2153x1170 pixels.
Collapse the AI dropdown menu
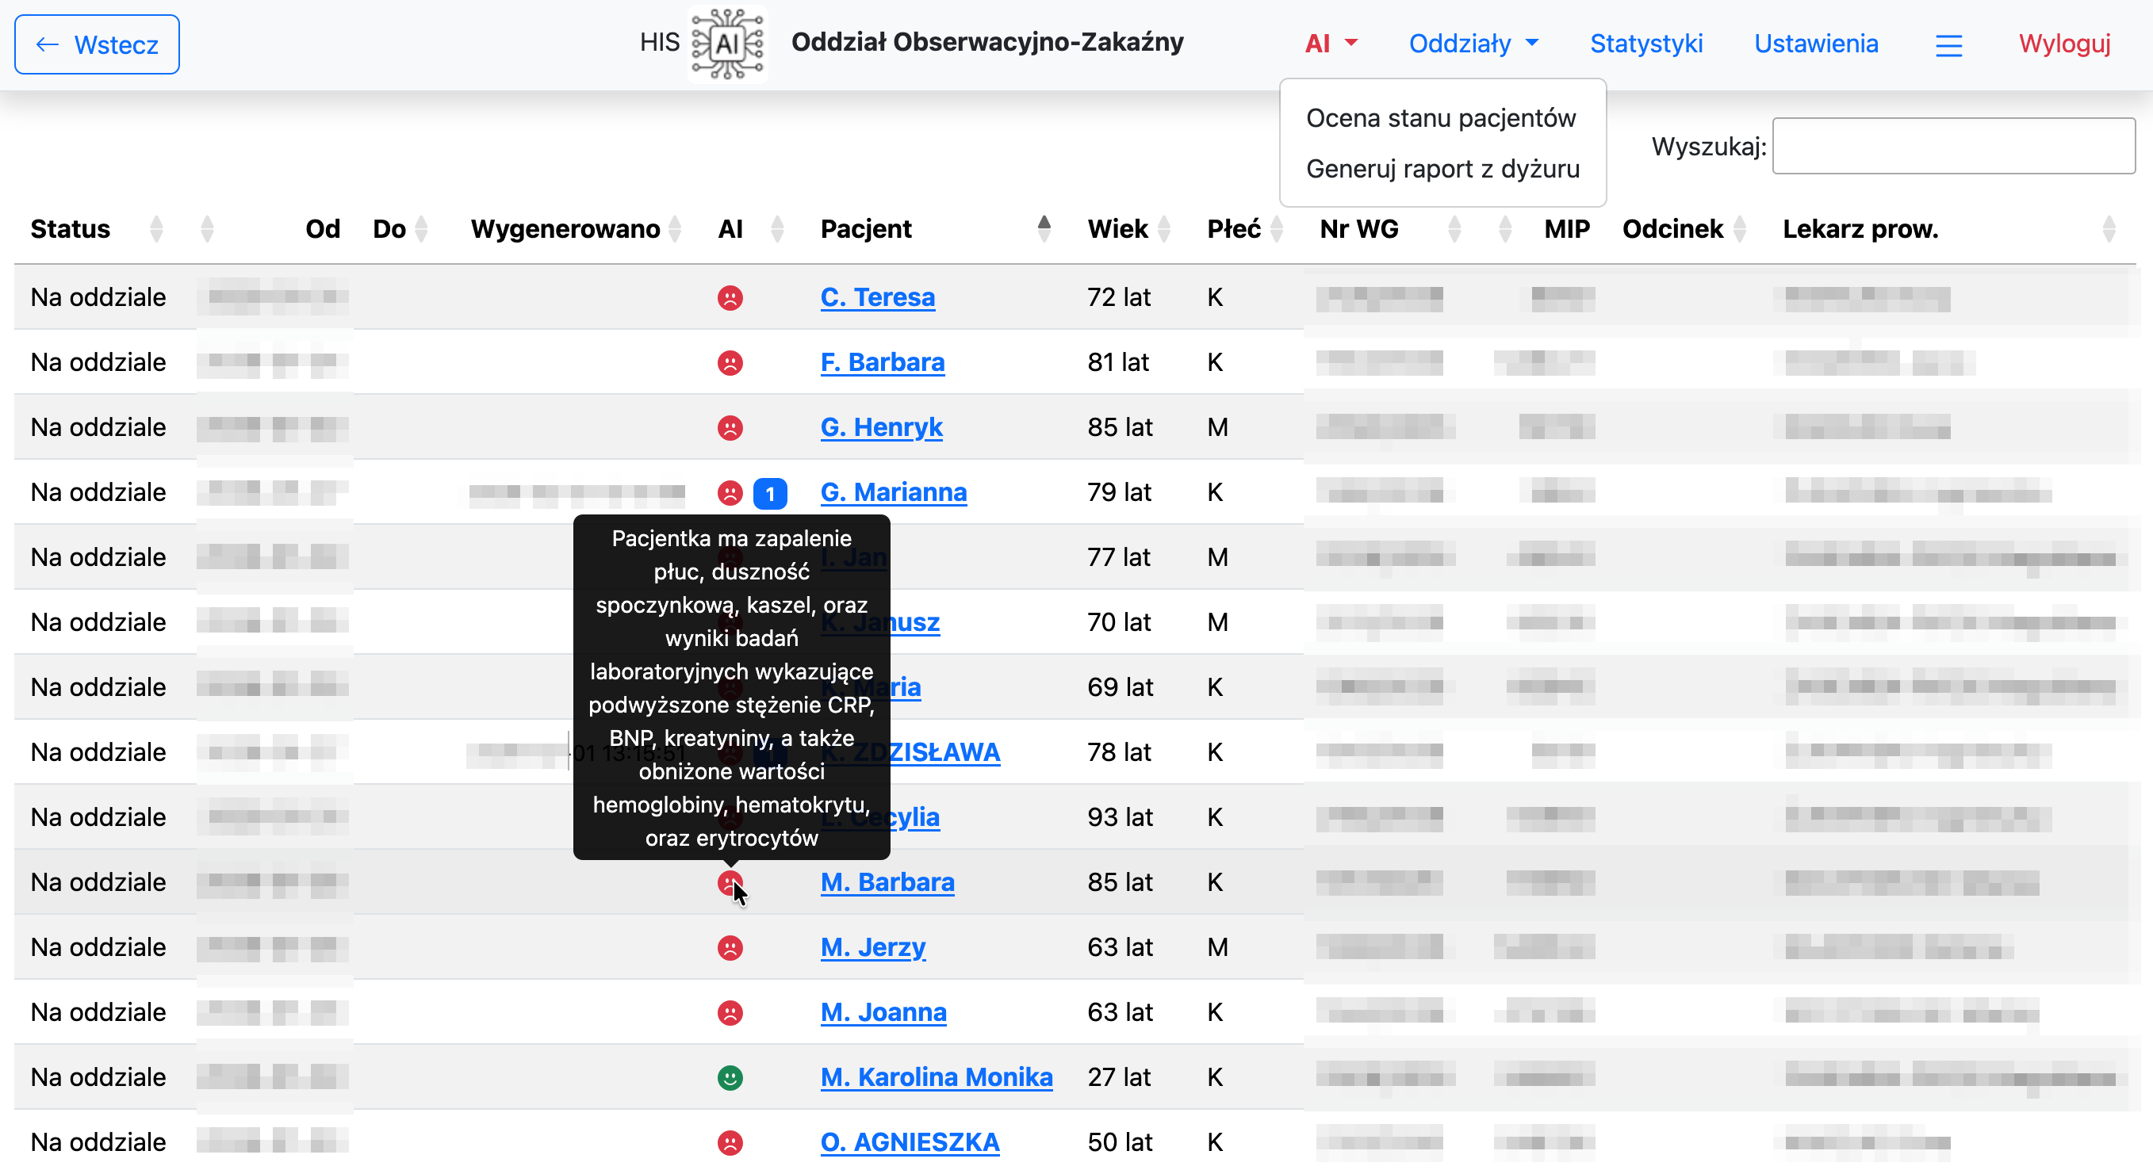click(1331, 44)
